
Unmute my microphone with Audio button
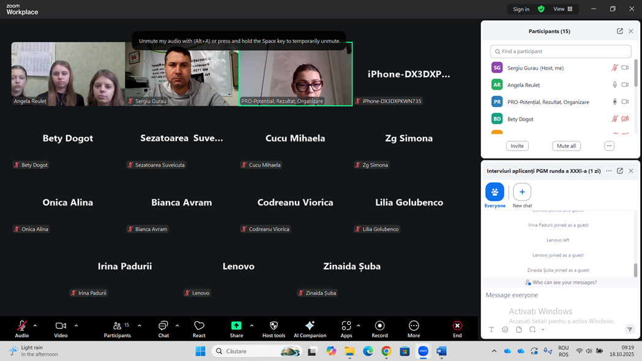22,329
